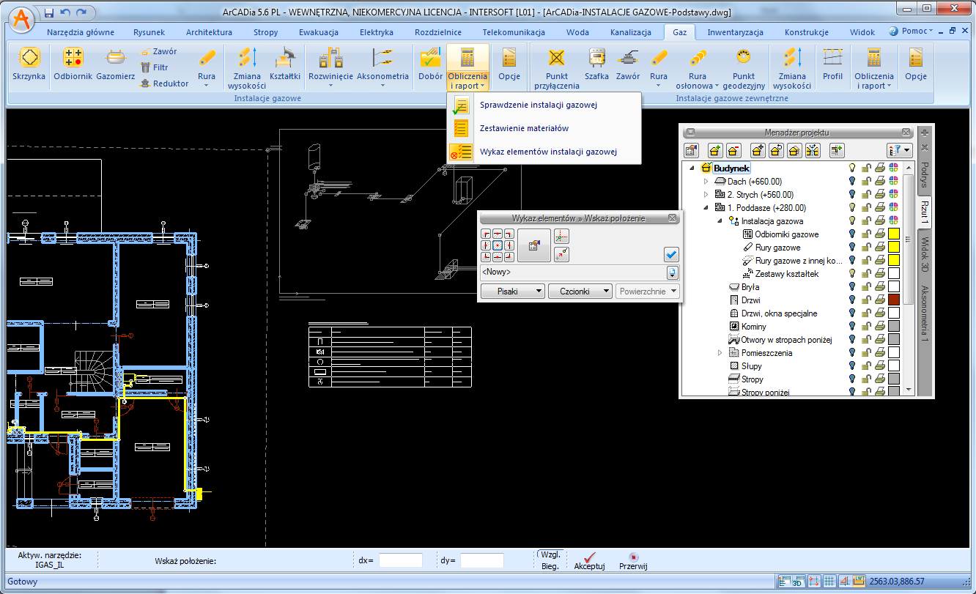Collapse the 1. Poddasze (+280.00) node
976x594 pixels.
tap(706, 208)
